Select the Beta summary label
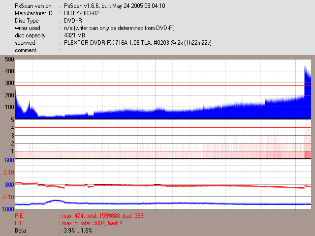Screen dimensions: 315x236 [20, 231]
